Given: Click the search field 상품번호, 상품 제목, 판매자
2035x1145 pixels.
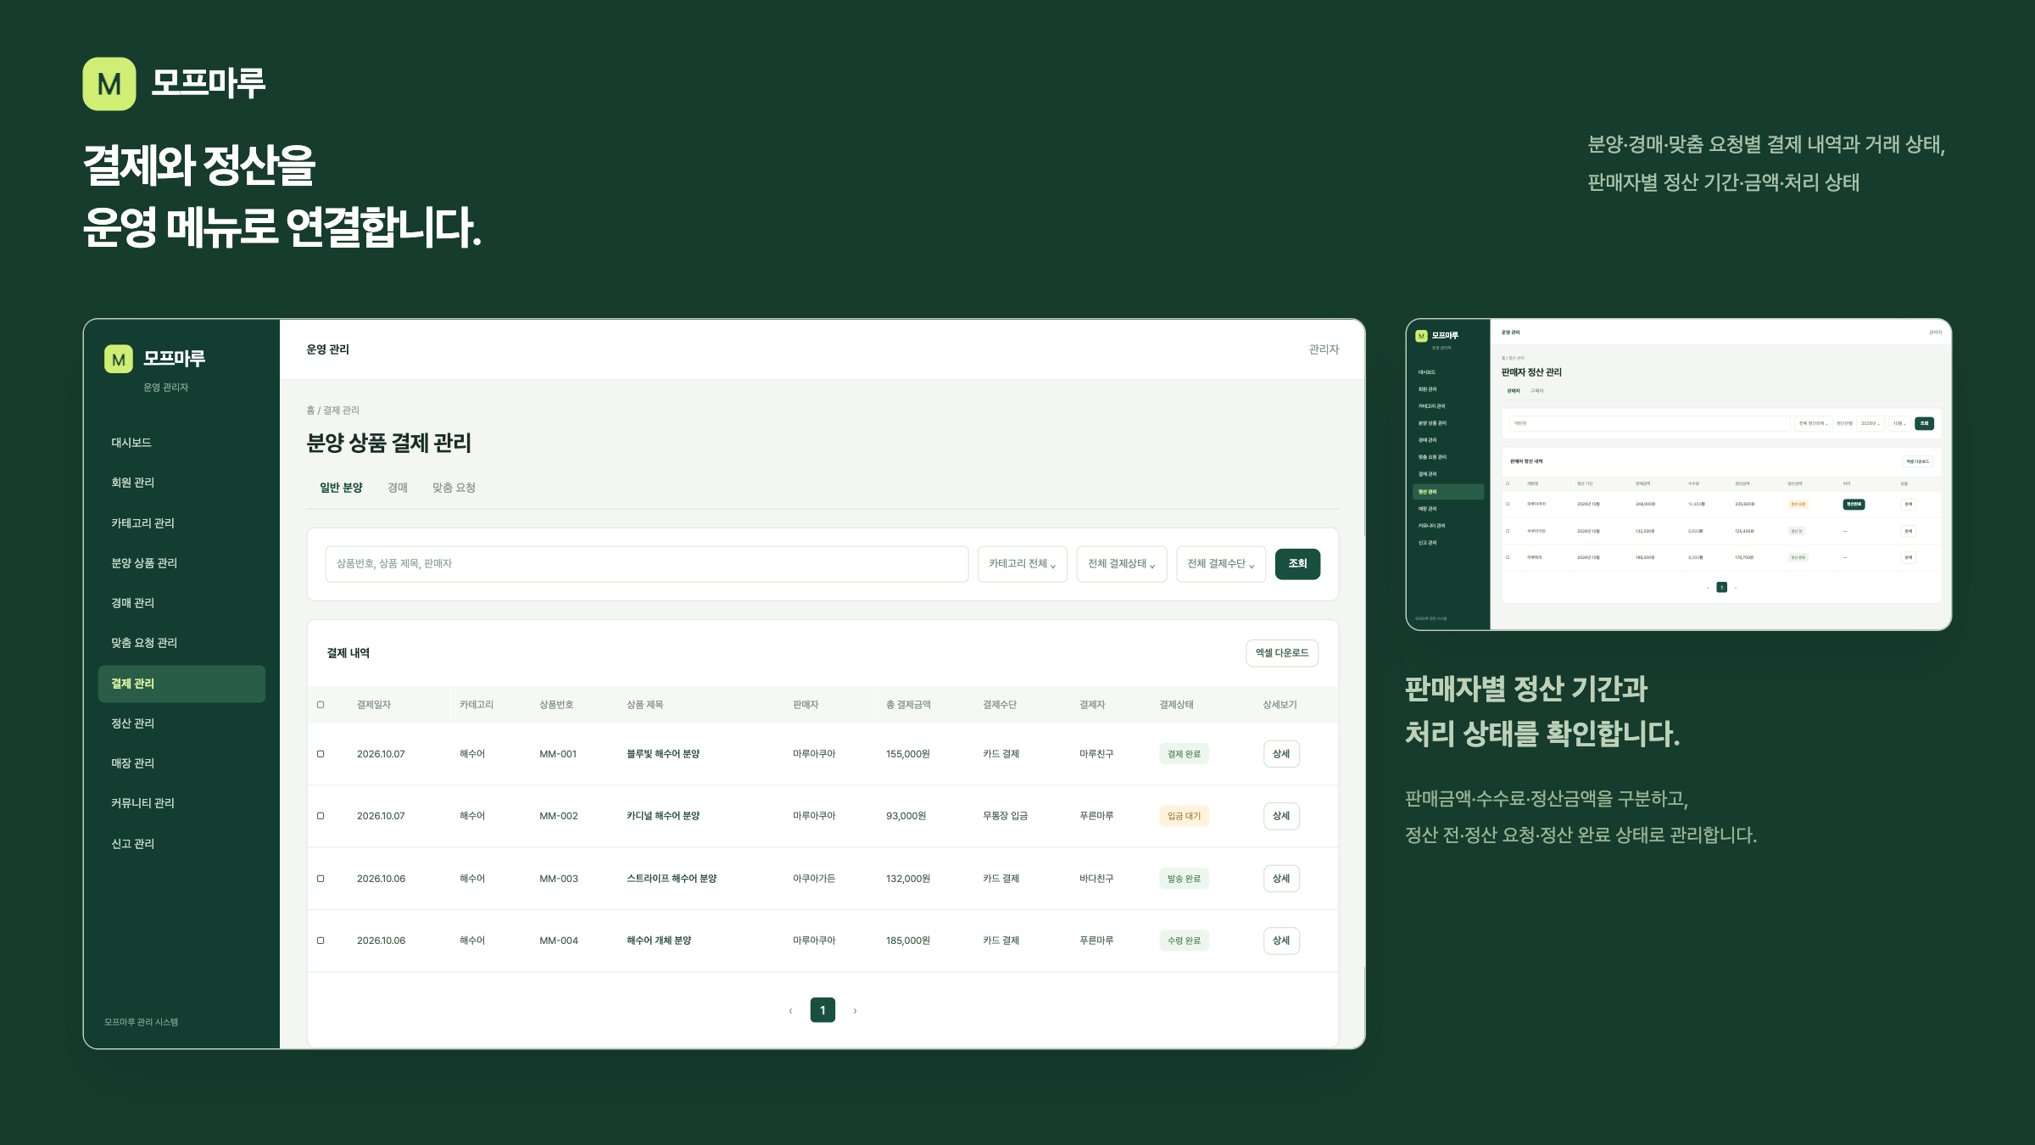Looking at the screenshot, I should tap(647, 564).
